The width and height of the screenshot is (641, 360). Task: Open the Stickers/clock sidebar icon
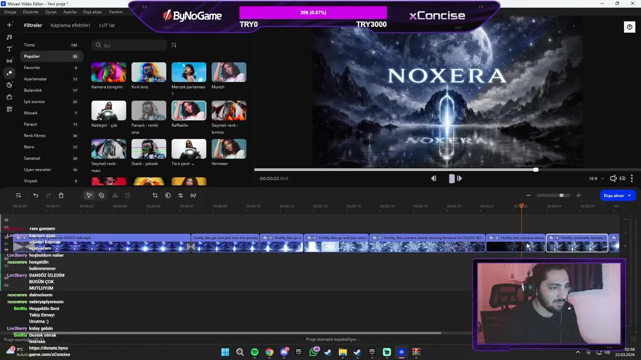click(9, 85)
